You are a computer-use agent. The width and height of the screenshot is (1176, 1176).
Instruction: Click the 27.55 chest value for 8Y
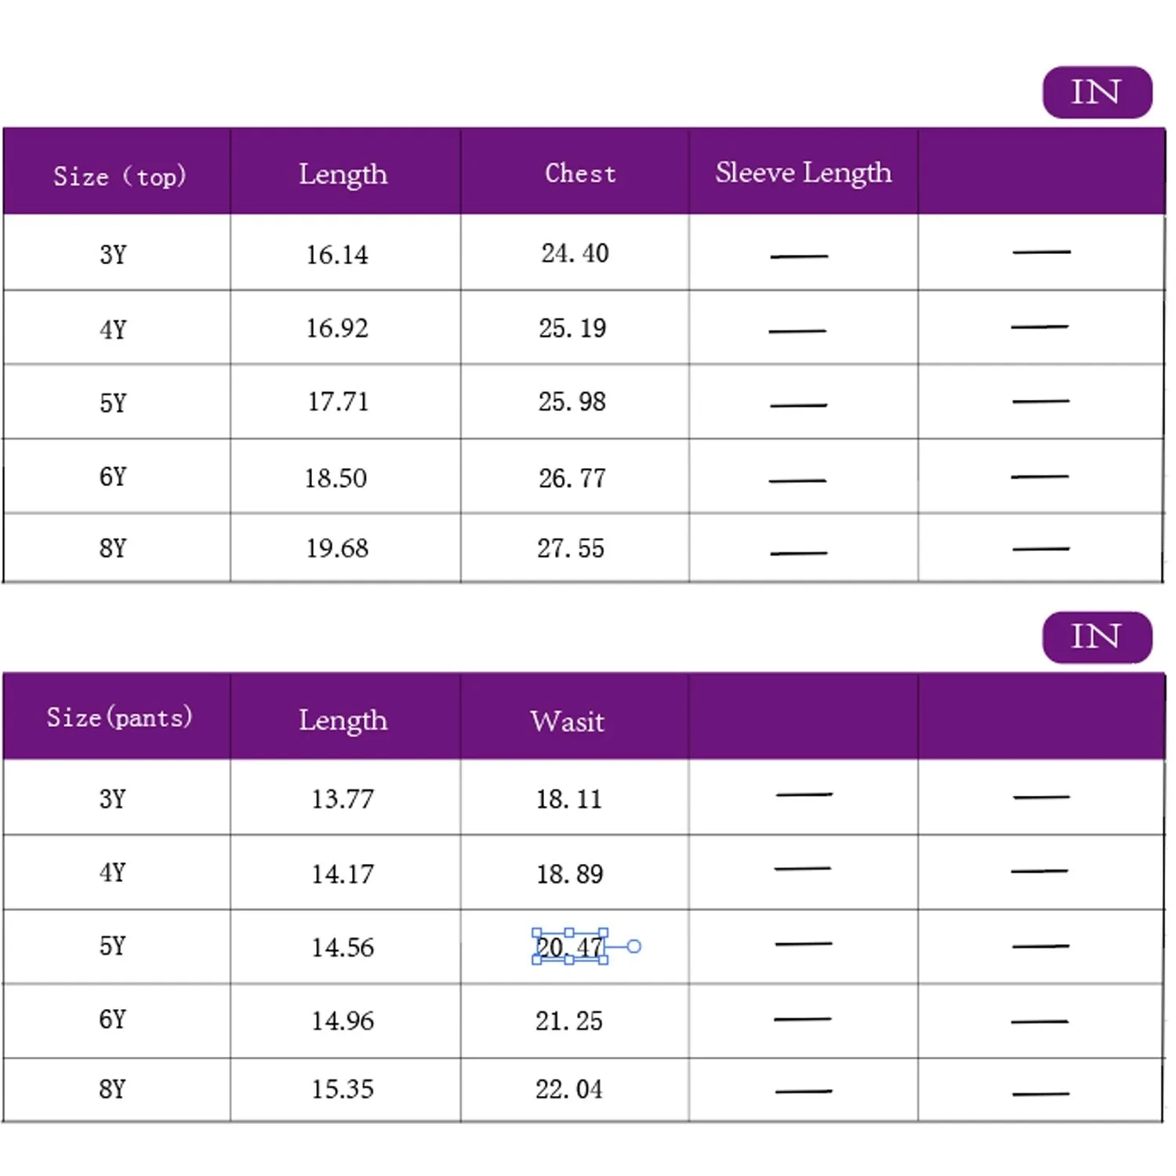(x=571, y=549)
